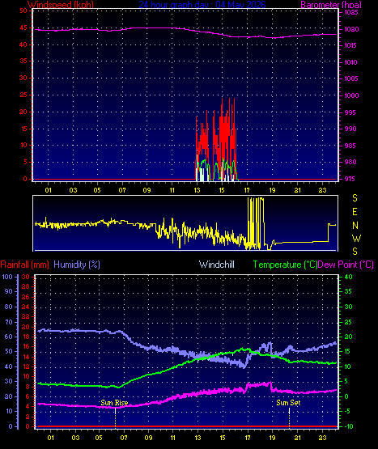This screenshot has width=378, height=449.
Task: Click the Humidity (%) legend label
Action: click(x=77, y=265)
